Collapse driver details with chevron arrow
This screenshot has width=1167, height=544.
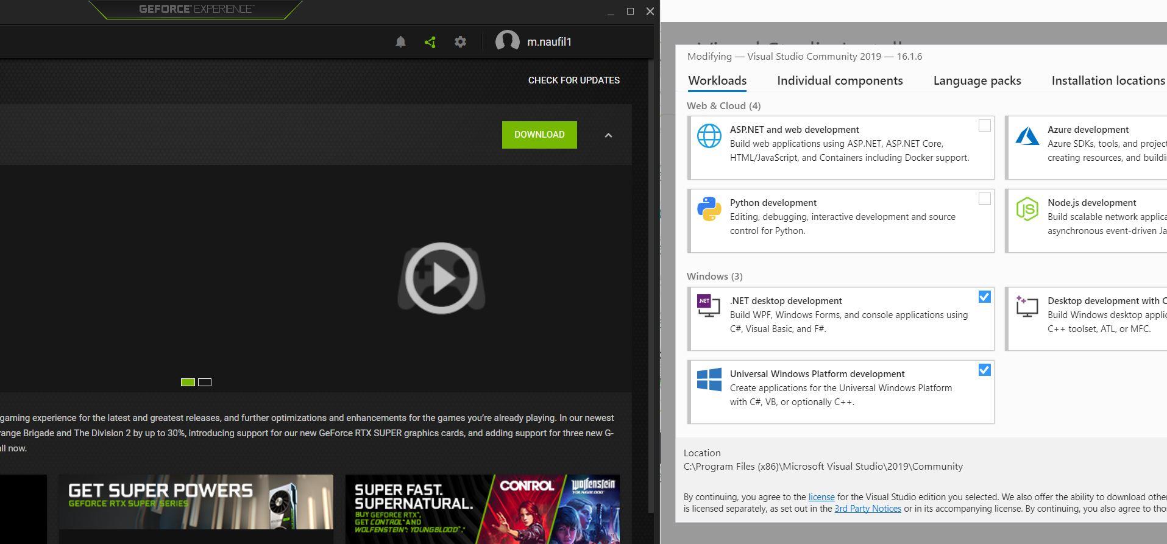point(608,135)
